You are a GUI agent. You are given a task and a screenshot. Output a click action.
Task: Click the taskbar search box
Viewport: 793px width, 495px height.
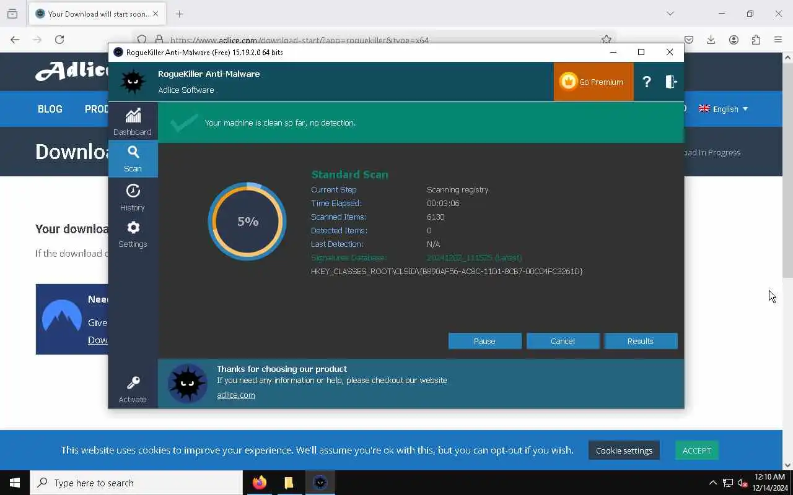click(x=136, y=483)
